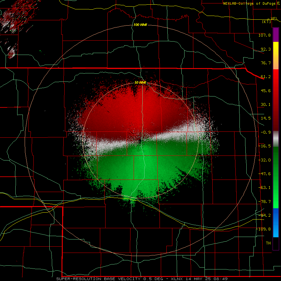
Task: Click the 92.3 value on velocity scale
Action: click(x=266, y=49)
